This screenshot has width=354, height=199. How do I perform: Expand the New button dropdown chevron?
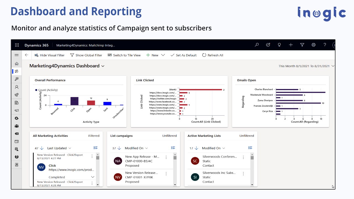click(x=163, y=55)
